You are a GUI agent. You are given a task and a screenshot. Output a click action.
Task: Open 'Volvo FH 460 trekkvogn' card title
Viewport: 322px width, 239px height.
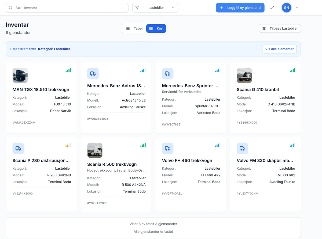tap(187, 161)
